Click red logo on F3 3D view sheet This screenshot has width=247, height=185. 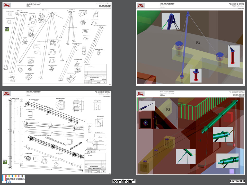(141, 94)
